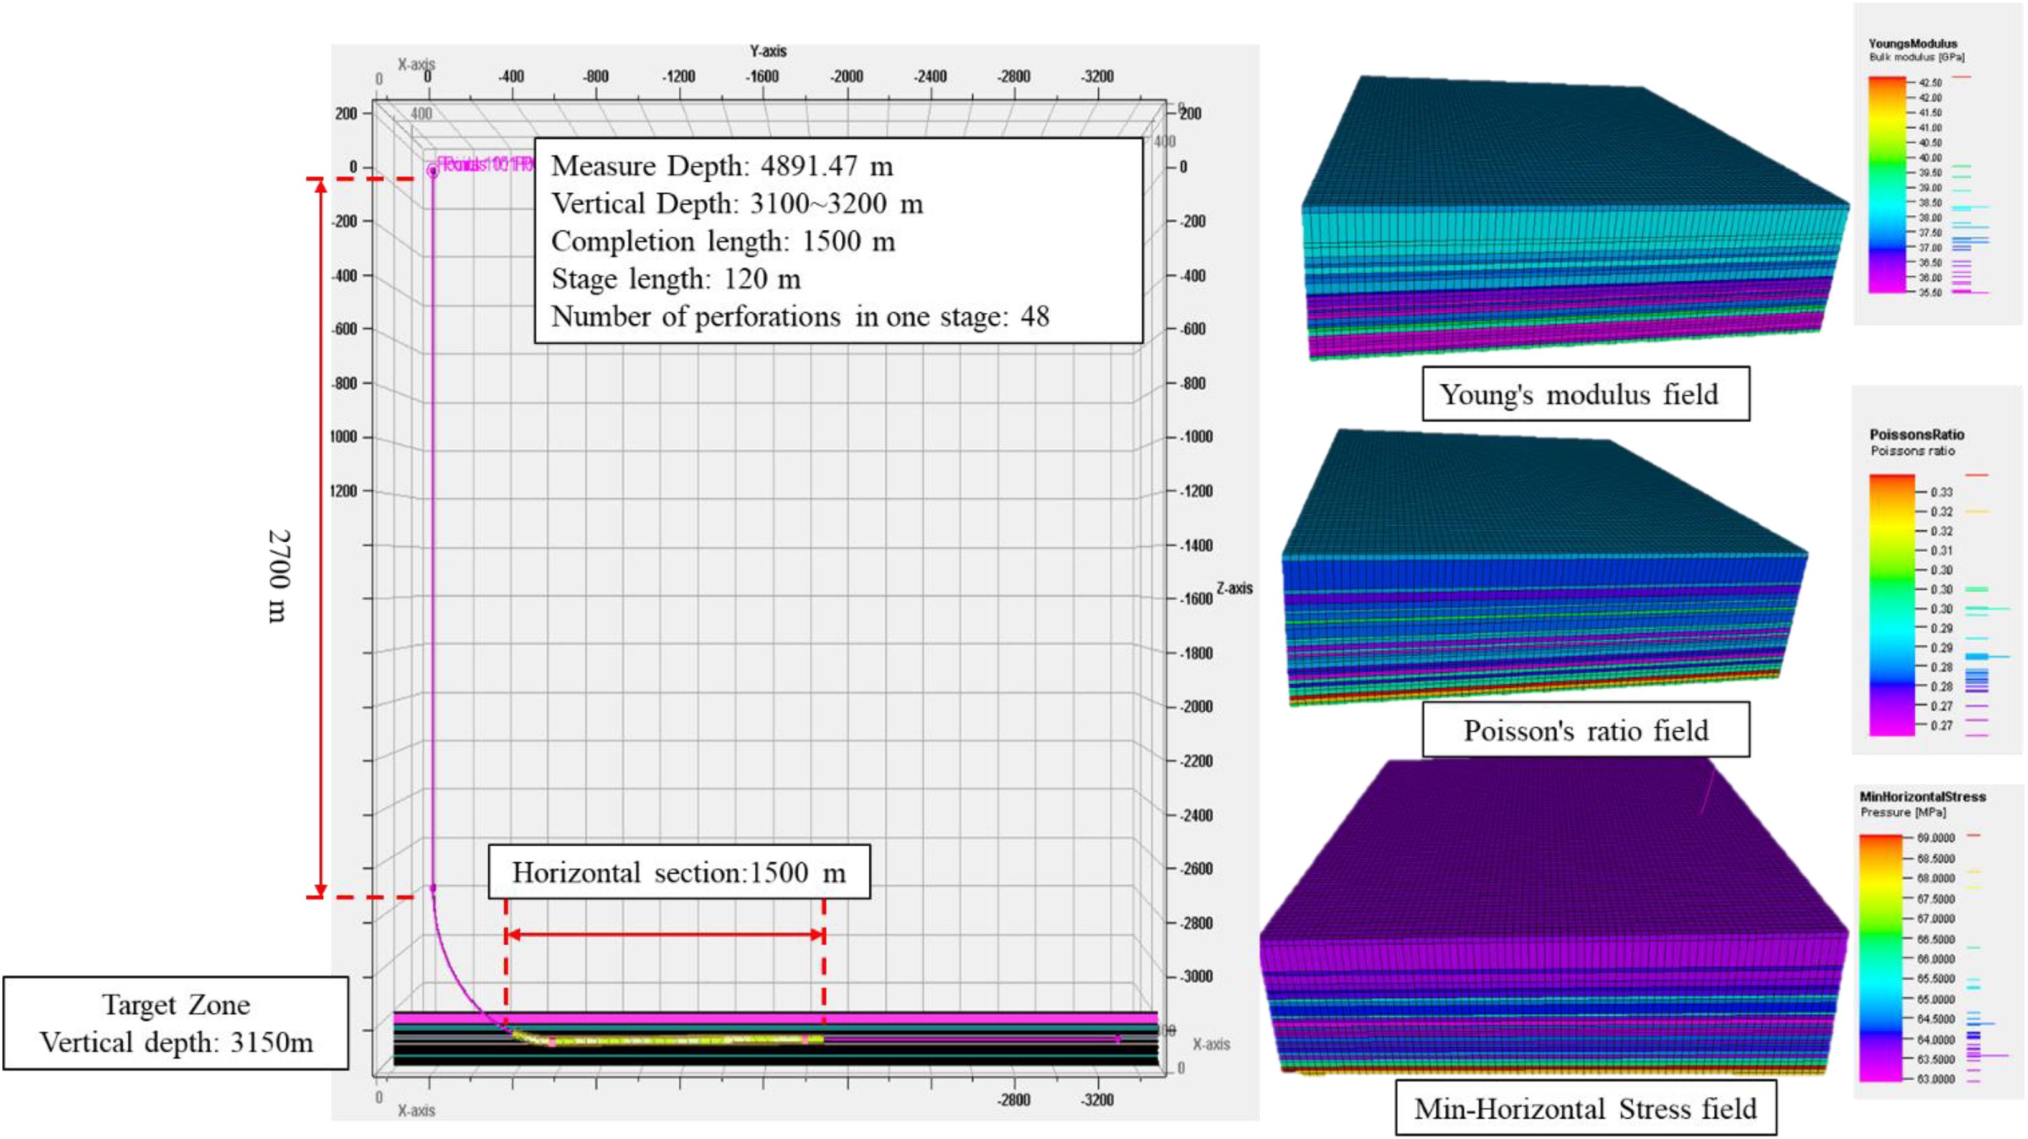The image size is (2028, 1139).
Task: Click the 'PoissonsRatio' legend title
Action: pos(1917,433)
